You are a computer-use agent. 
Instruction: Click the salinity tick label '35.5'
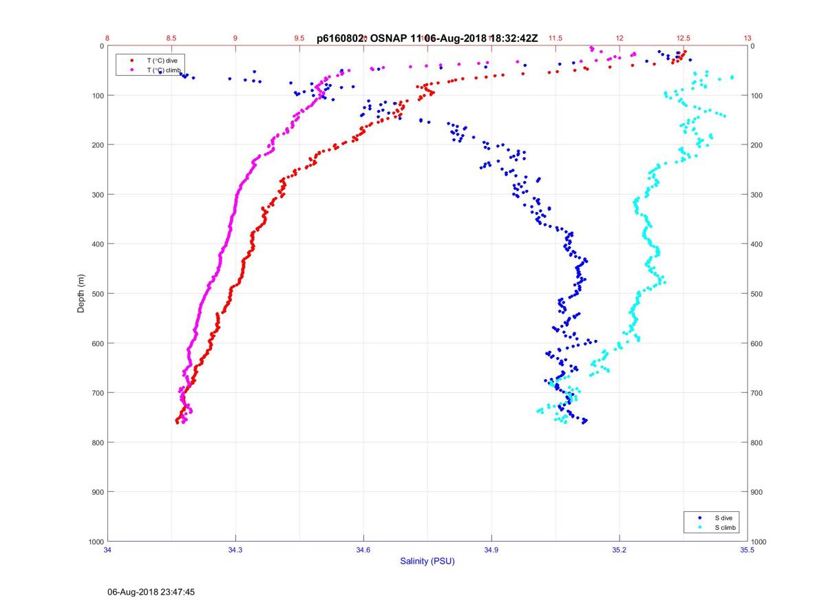coord(748,550)
